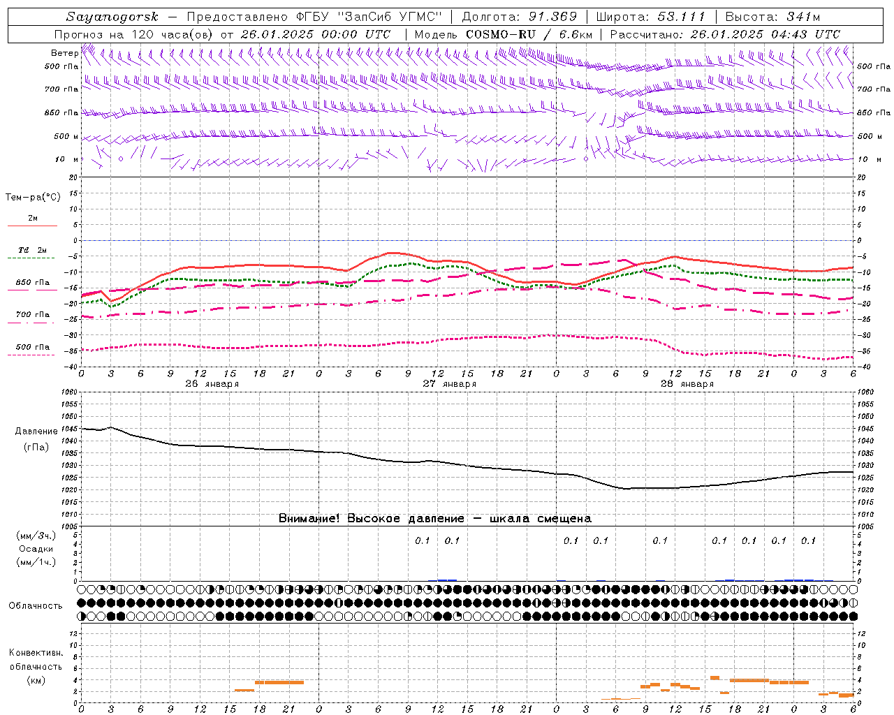Click the Sayanogorsk station title
894x715 pixels.
112,17
